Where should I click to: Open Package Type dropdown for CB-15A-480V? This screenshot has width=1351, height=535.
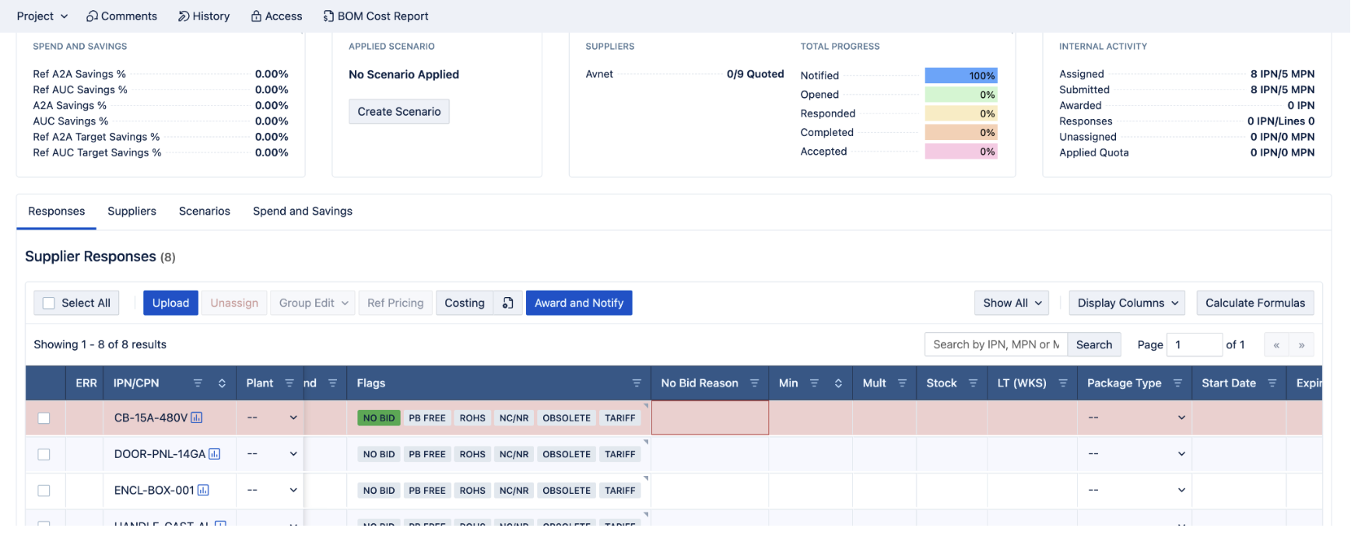[x=1135, y=418]
